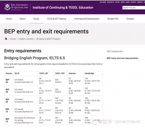The width and height of the screenshot is (145, 129).
Task: Open the Contacts top link
Action: click(x=110, y=2)
